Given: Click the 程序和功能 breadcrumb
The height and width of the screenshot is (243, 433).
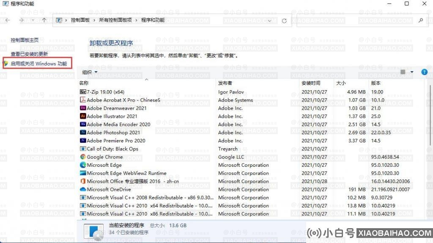Looking at the screenshot, I should pyautogui.click(x=153, y=20).
